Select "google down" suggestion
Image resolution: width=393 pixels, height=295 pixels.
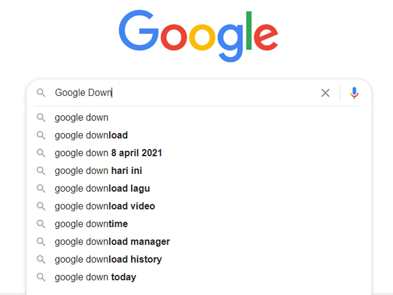click(81, 118)
